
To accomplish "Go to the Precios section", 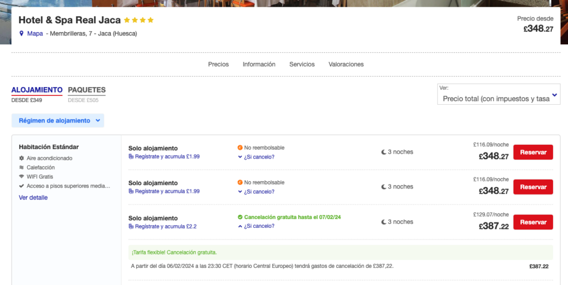I will pos(219,64).
